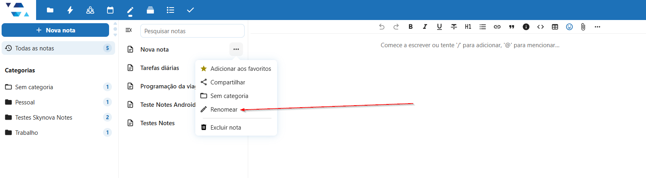Insert an emoji from the editor toolbar

pos(569,27)
